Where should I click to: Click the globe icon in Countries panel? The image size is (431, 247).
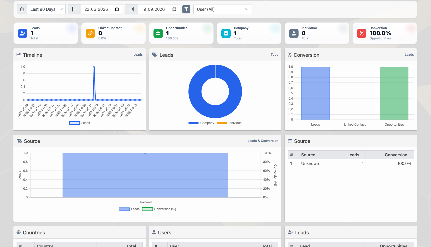[19, 232]
